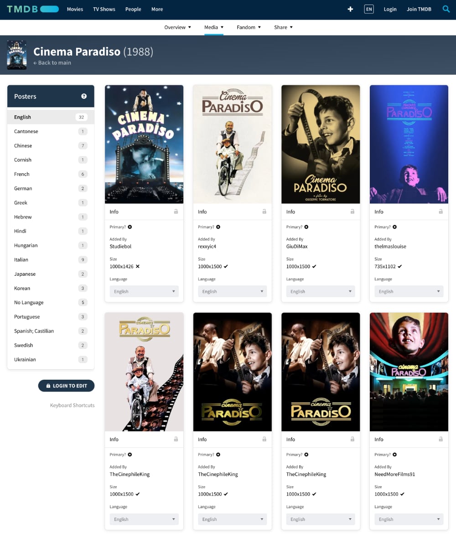Image resolution: width=456 pixels, height=536 pixels.
Task: Select the Ukrainian posters filter
Action: pyautogui.click(x=51, y=360)
